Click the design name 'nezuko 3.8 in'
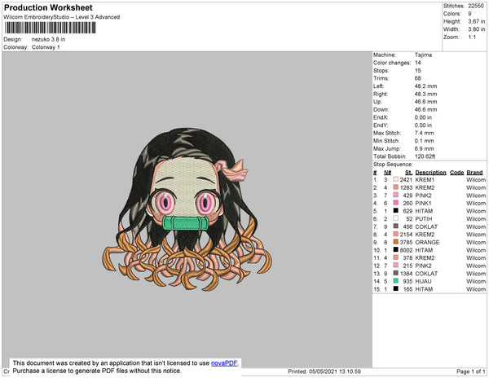489x378 pixels. click(x=48, y=39)
